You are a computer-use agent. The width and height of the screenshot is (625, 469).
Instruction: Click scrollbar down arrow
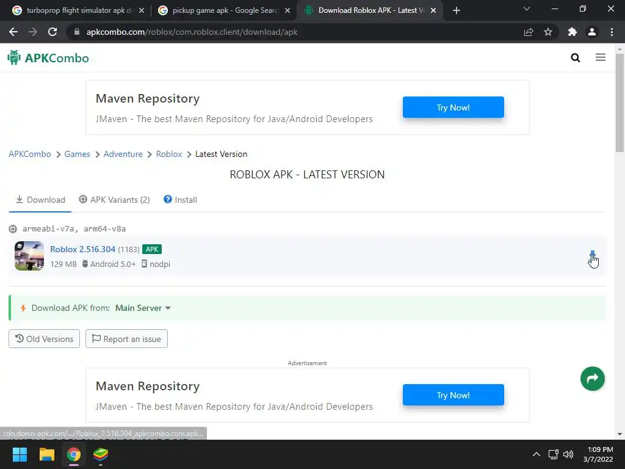click(620, 434)
